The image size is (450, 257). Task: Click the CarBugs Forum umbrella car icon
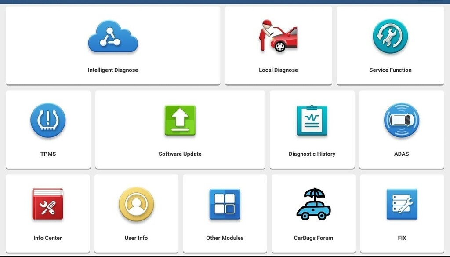[x=313, y=204]
